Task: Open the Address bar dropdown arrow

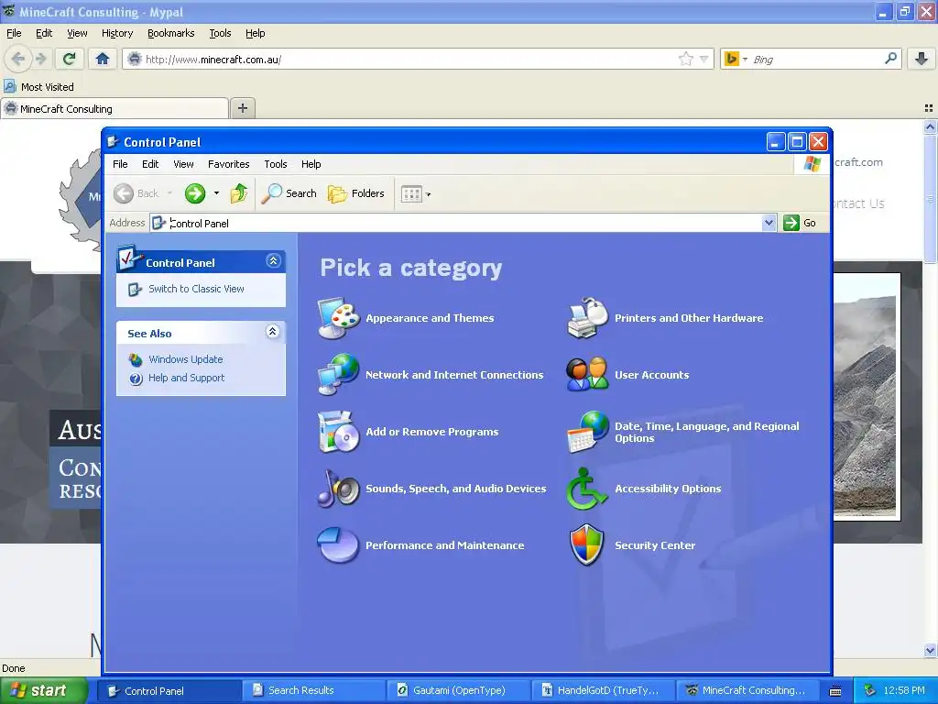Action: [x=769, y=223]
